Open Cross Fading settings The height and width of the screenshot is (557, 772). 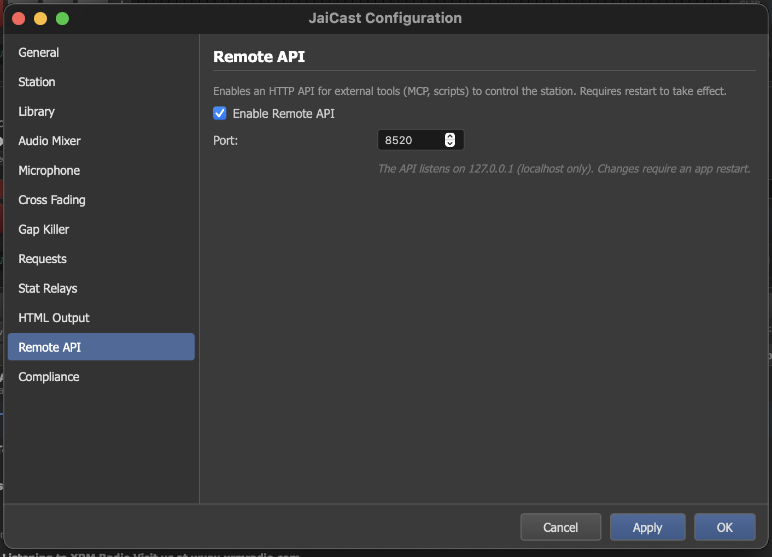(x=101, y=200)
